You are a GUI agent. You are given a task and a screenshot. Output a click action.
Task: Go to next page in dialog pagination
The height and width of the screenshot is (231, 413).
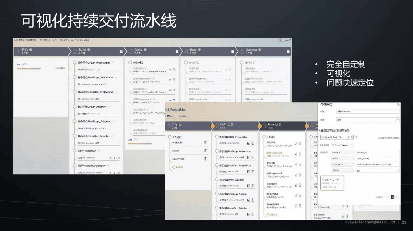pyautogui.click(x=397, y=197)
